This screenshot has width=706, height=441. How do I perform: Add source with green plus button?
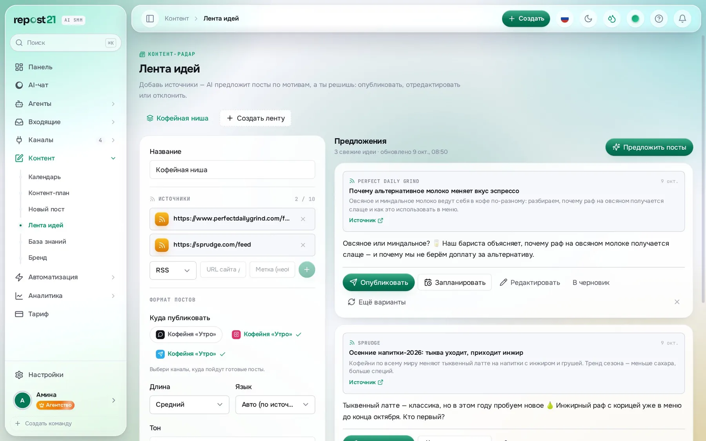(x=307, y=270)
